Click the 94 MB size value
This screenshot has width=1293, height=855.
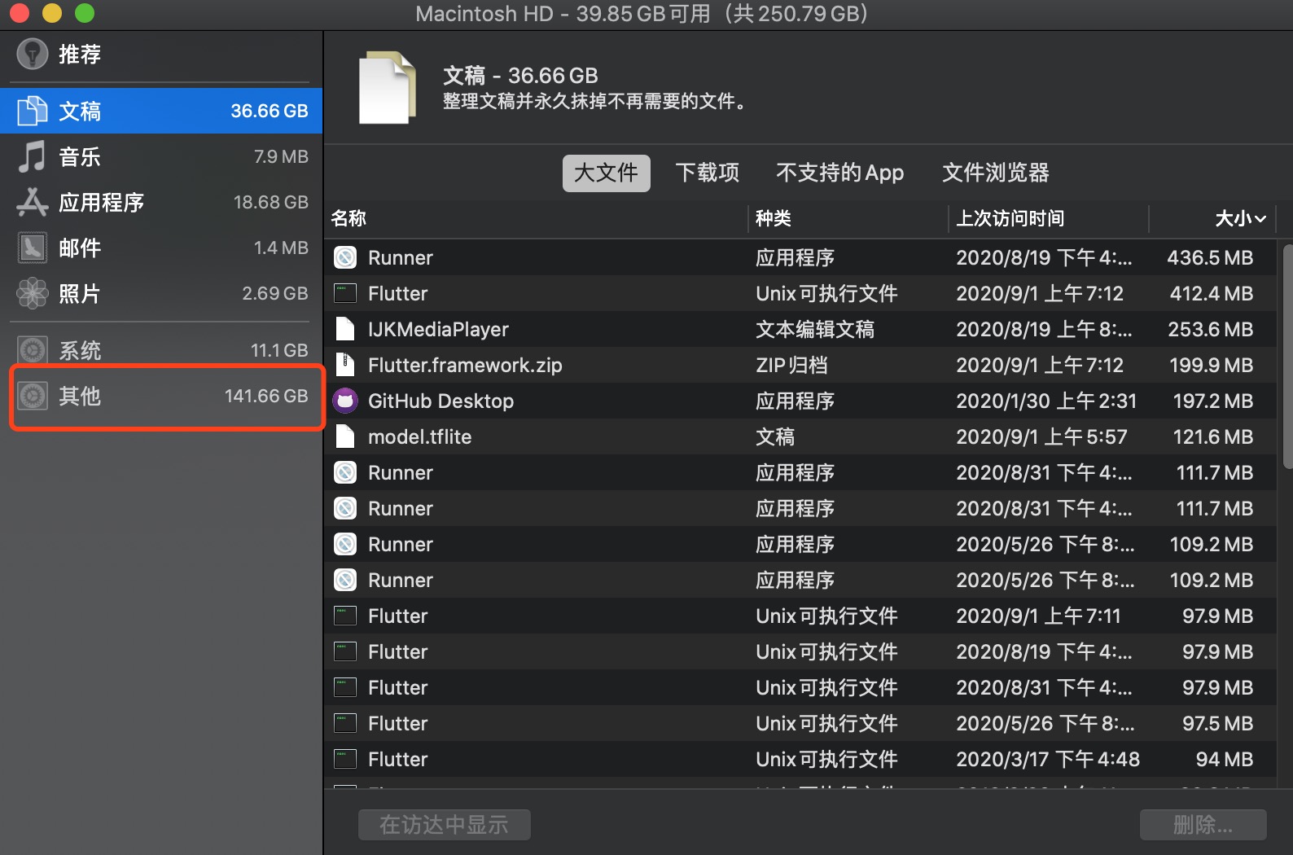(1225, 759)
